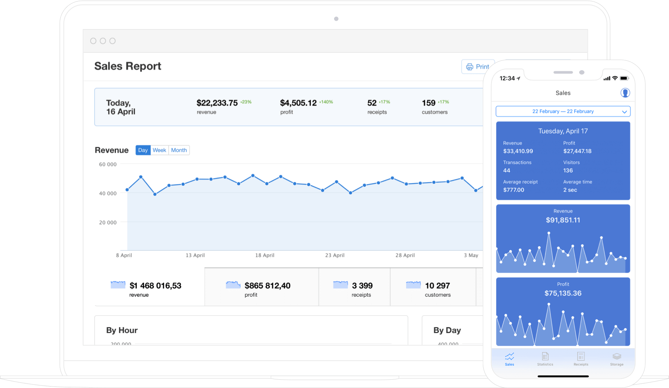
Task: Switch Revenue chart to Week view
Action: (x=159, y=150)
